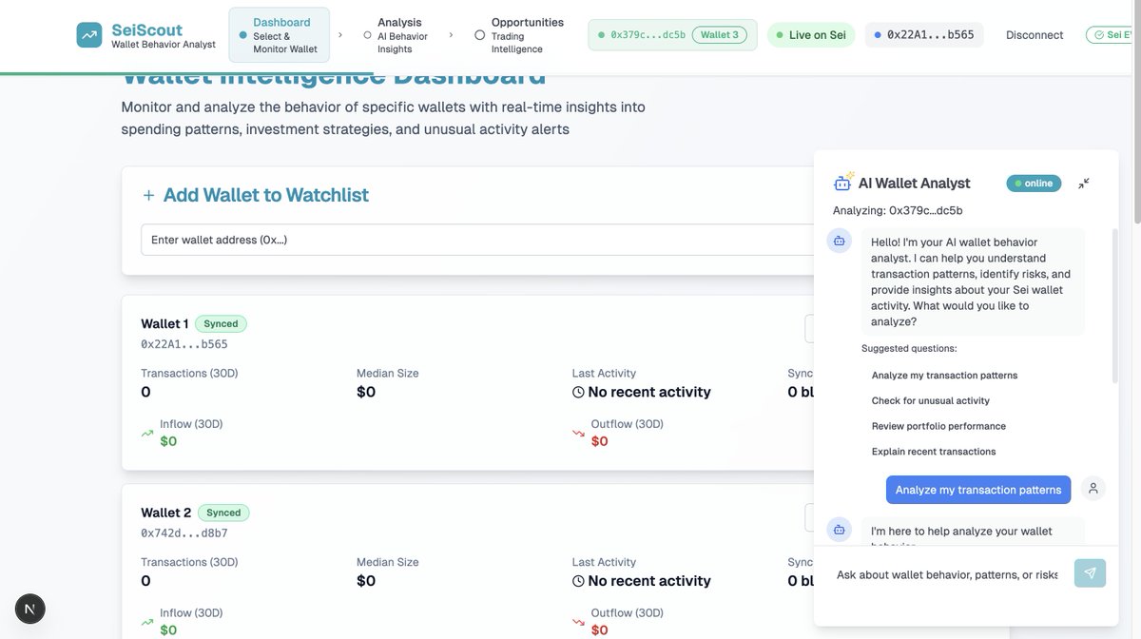Screen dimensions: 1141x639
Task: Focus the Enter wallet address field
Action: 477,240
